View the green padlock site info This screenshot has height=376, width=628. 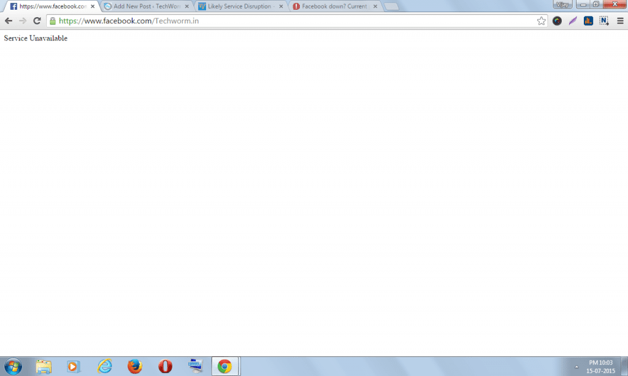pyautogui.click(x=52, y=21)
